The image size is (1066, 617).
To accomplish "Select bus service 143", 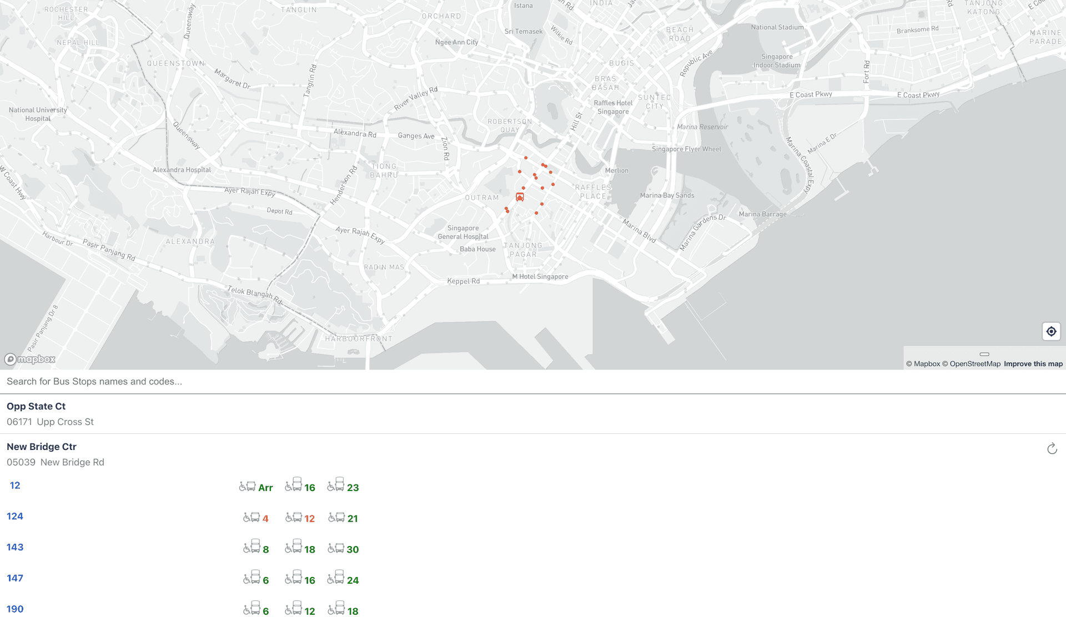I will coord(15,547).
